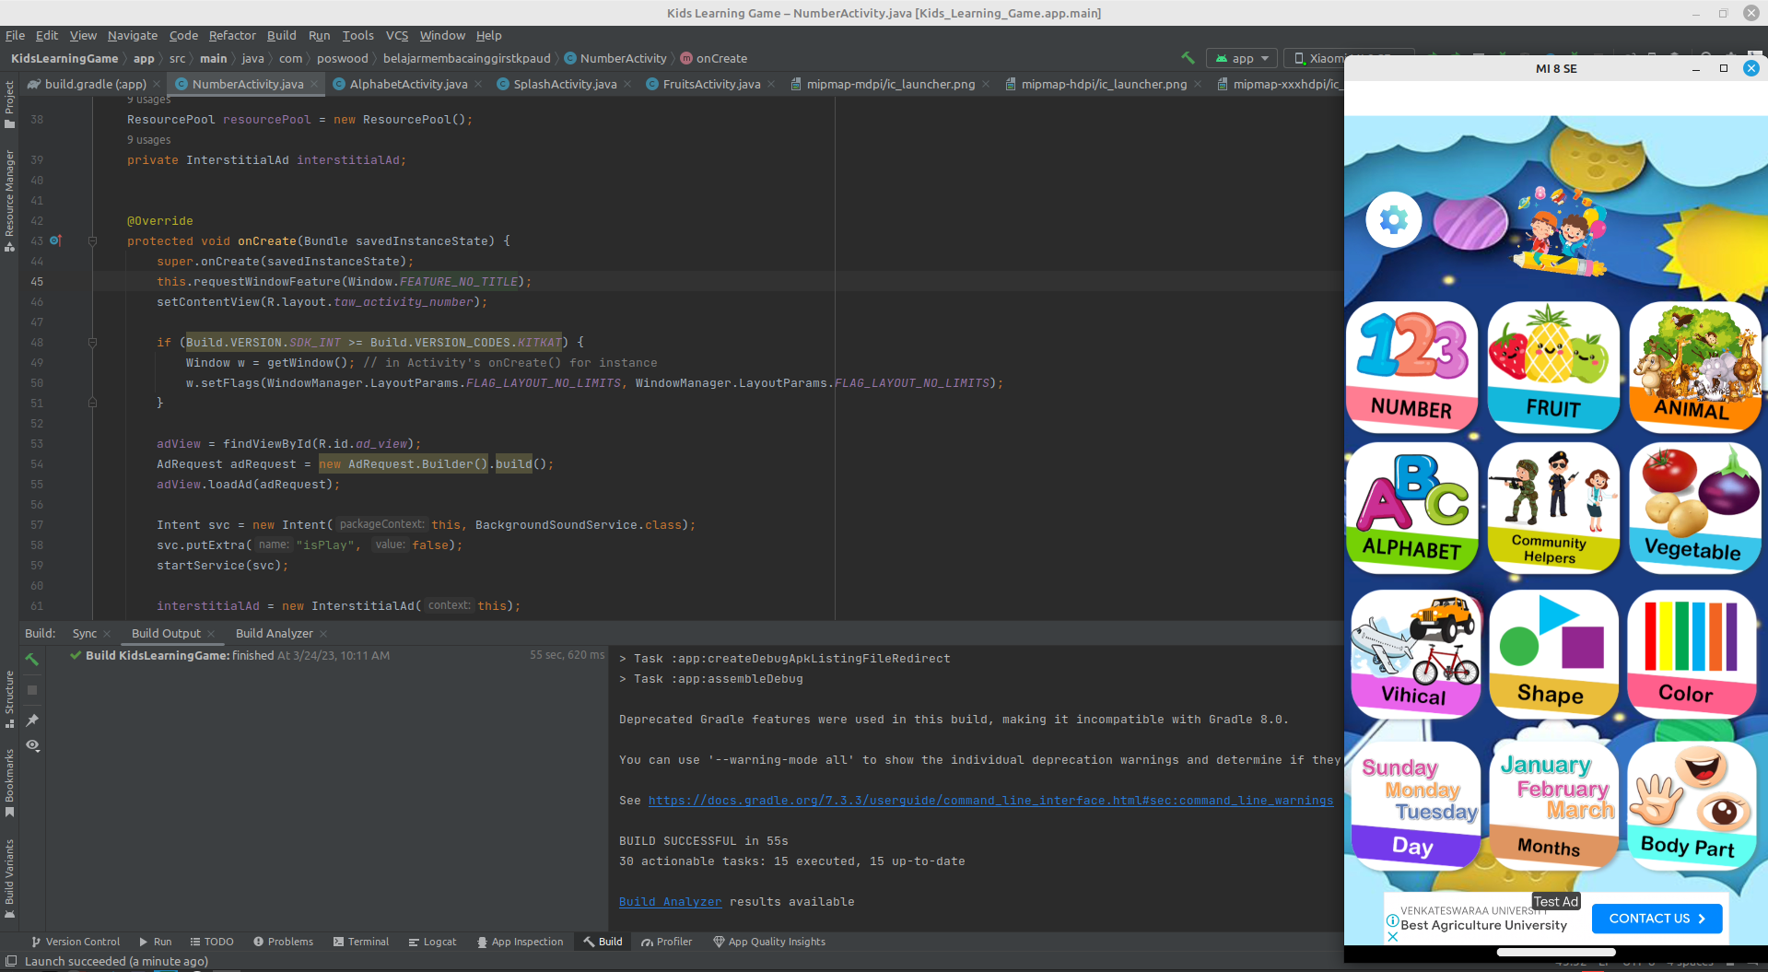Open the build view options eye dropdown

click(x=32, y=745)
